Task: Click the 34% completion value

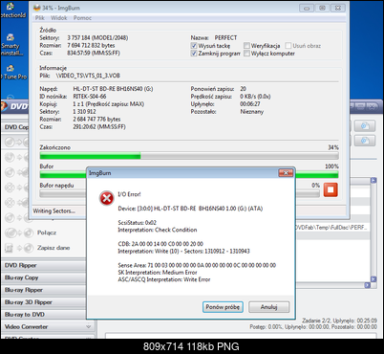Action: (x=333, y=147)
